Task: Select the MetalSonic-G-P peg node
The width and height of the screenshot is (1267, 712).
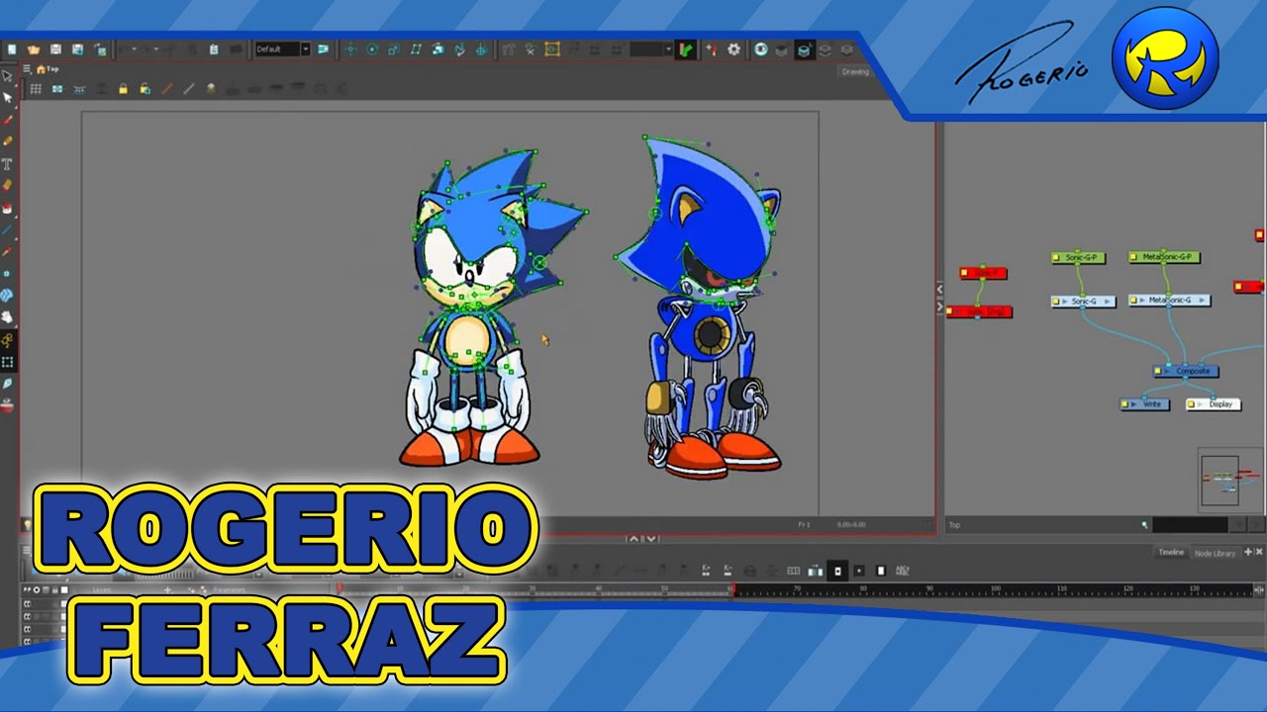Action: (x=1164, y=257)
